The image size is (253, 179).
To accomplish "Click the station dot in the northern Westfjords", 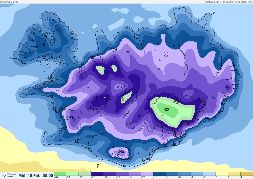I will tap(38, 27).
